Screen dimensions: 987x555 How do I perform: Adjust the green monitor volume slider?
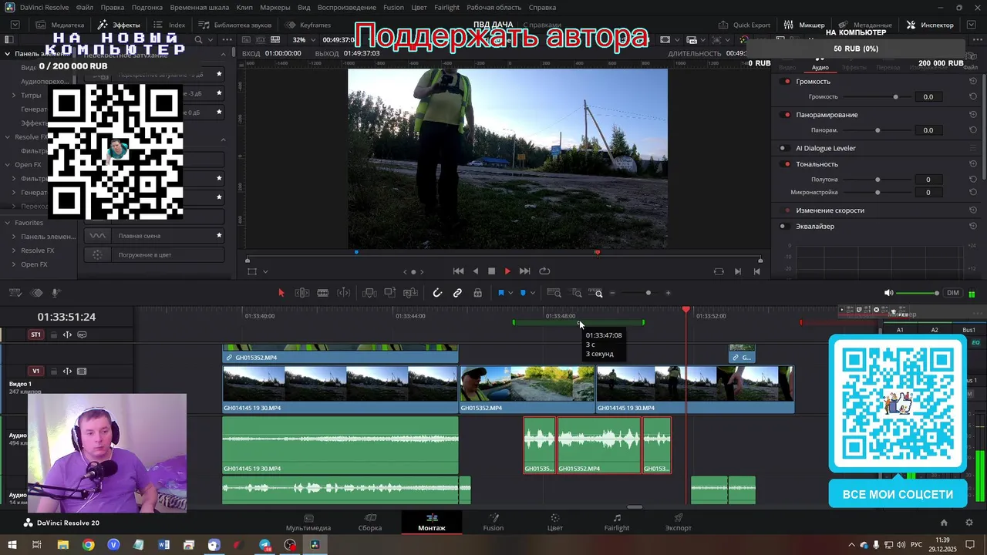(x=918, y=293)
